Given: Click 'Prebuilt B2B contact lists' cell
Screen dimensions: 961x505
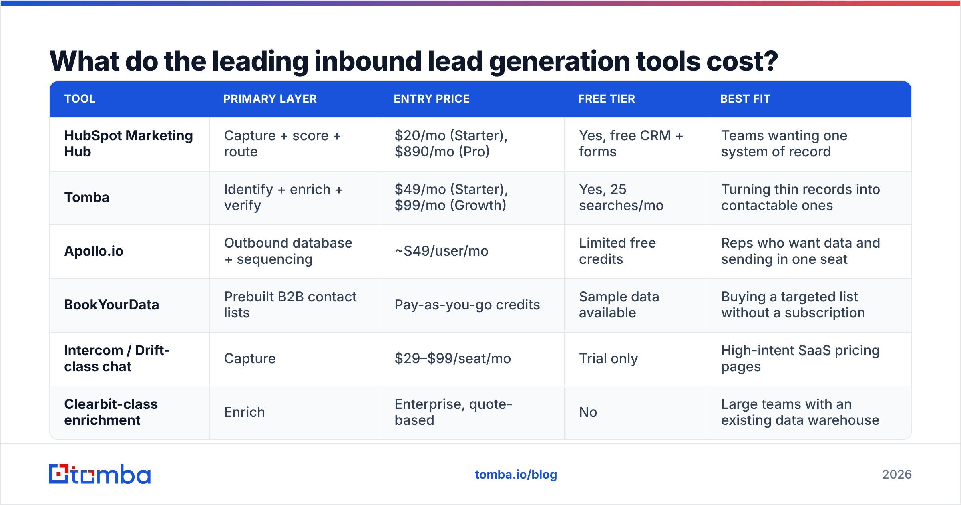Looking at the screenshot, I should click(295, 305).
